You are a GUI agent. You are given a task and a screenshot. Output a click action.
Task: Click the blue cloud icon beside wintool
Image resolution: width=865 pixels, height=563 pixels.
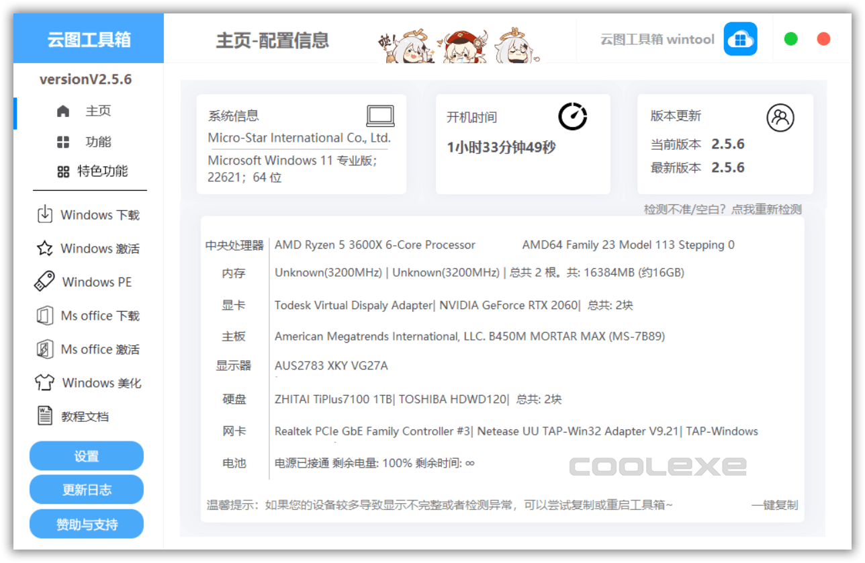pos(740,39)
